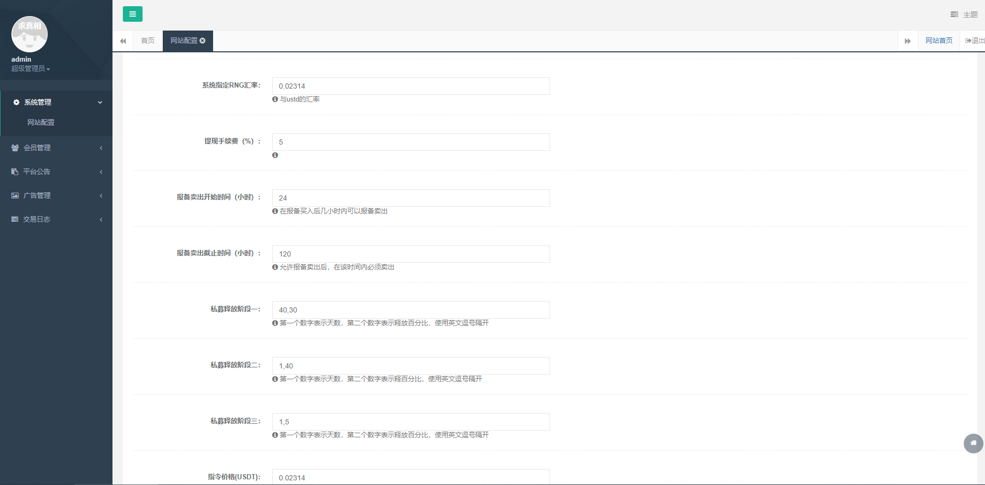Close the 网站配置 tab
This screenshot has width=985, height=485.
click(203, 40)
